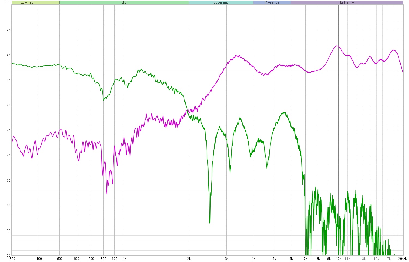Viewport: 409px width, 262px height.
Task: Select the Presence frequency band label
Action: (272, 2)
